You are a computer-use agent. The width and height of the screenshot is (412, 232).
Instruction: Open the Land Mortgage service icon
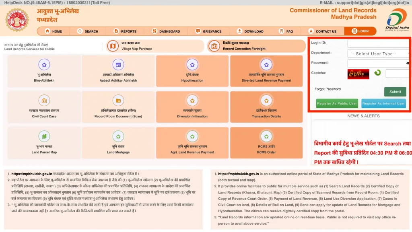click(118, 142)
